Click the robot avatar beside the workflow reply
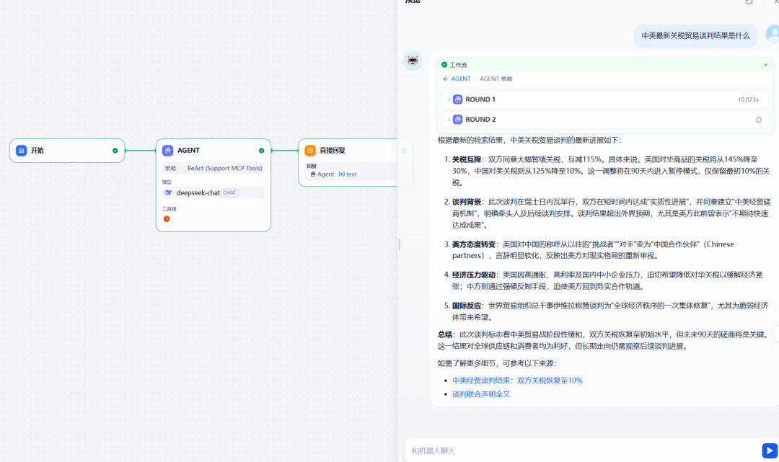Screen dimensions: 779x462 click(412, 61)
